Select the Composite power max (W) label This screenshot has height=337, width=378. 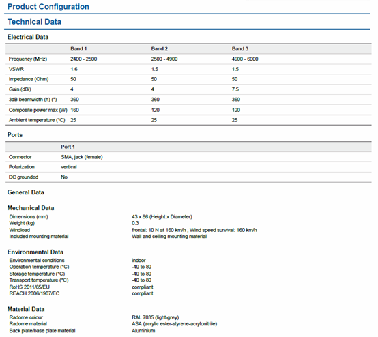click(38, 110)
